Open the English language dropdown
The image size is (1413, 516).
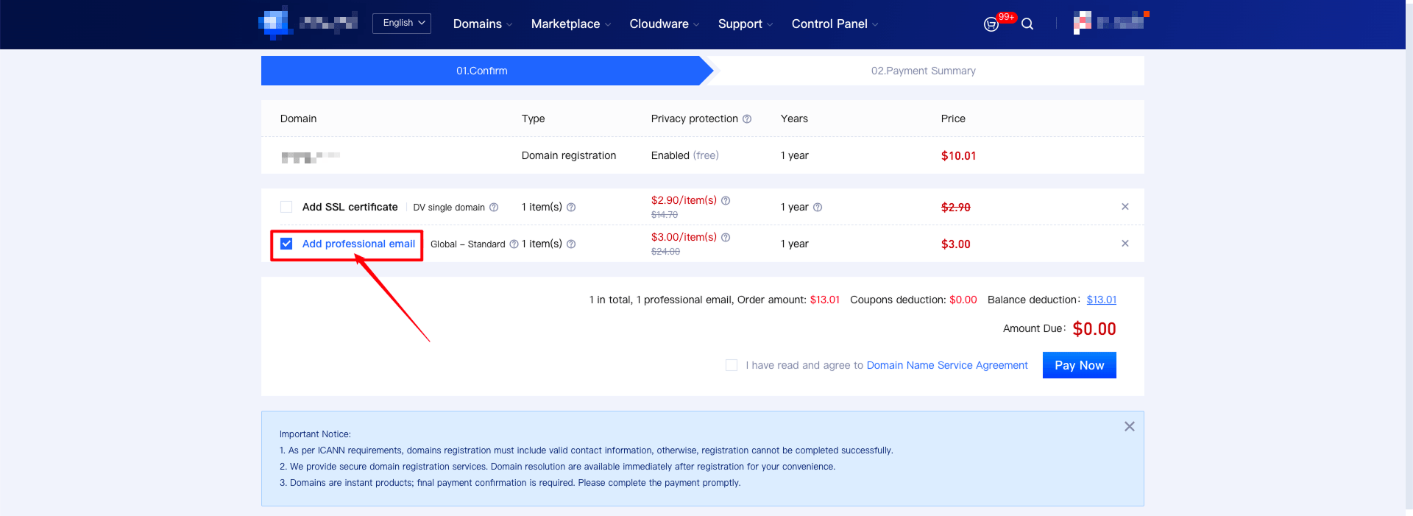click(x=402, y=24)
